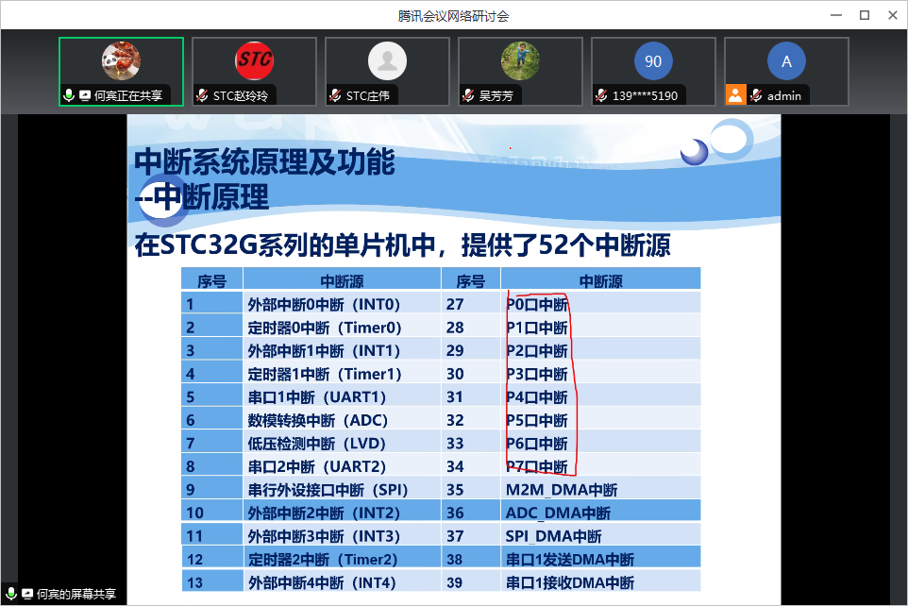Maximize the Tencent Meeting window
The height and width of the screenshot is (606, 908).
pyautogui.click(x=865, y=15)
